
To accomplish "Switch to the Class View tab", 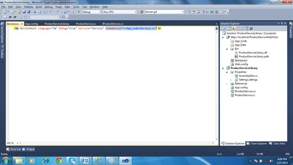I will coord(277,143).
